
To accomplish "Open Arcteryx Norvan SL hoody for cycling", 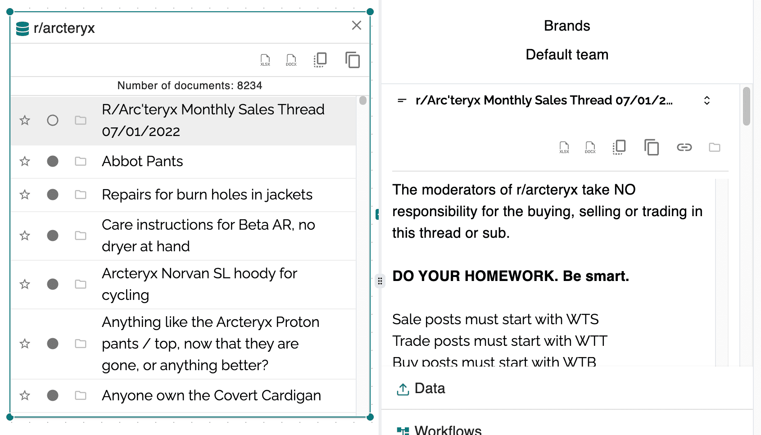I will pyautogui.click(x=199, y=284).
